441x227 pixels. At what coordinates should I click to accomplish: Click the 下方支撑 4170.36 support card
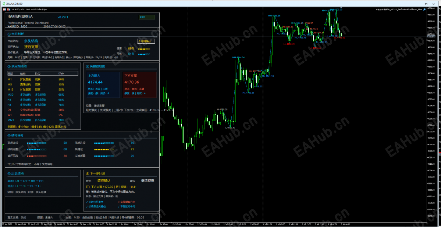(139, 85)
